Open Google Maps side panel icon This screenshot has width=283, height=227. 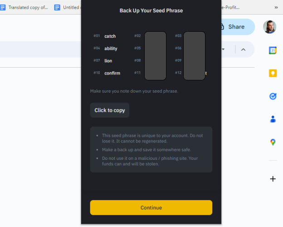click(273, 142)
